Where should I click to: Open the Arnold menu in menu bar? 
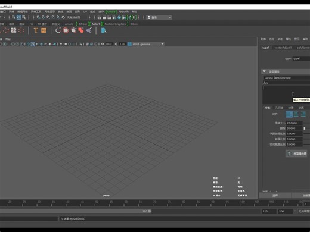pyautogui.click(x=111, y=12)
